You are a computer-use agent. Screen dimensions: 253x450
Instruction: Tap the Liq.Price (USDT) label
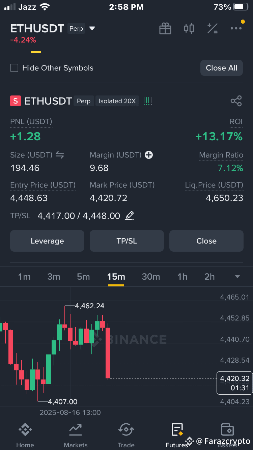(x=214, y=185)
